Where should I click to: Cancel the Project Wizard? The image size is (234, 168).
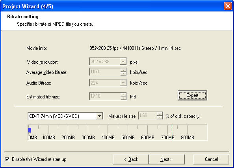tap(211, 159)
